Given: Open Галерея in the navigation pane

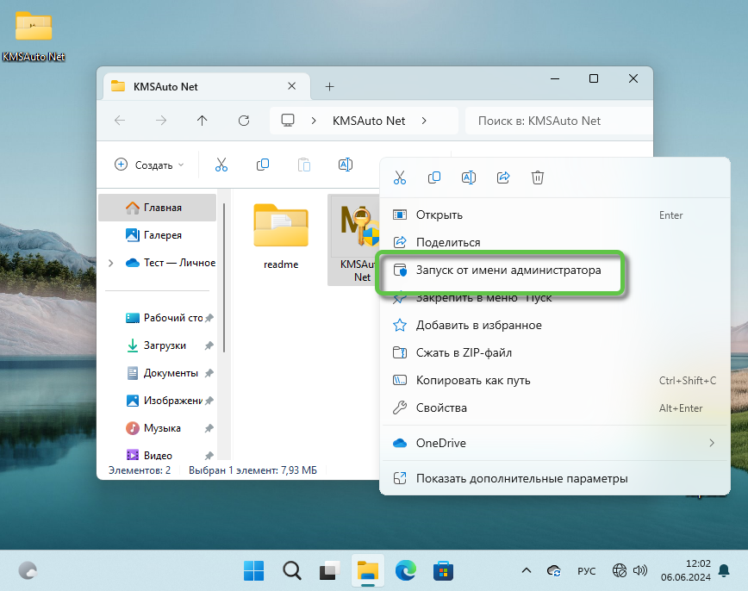Looking at the screenshot, I should coord(158,235).
